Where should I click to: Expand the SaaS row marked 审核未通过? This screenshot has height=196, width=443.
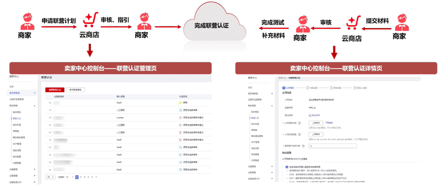(x=50, y=140)
